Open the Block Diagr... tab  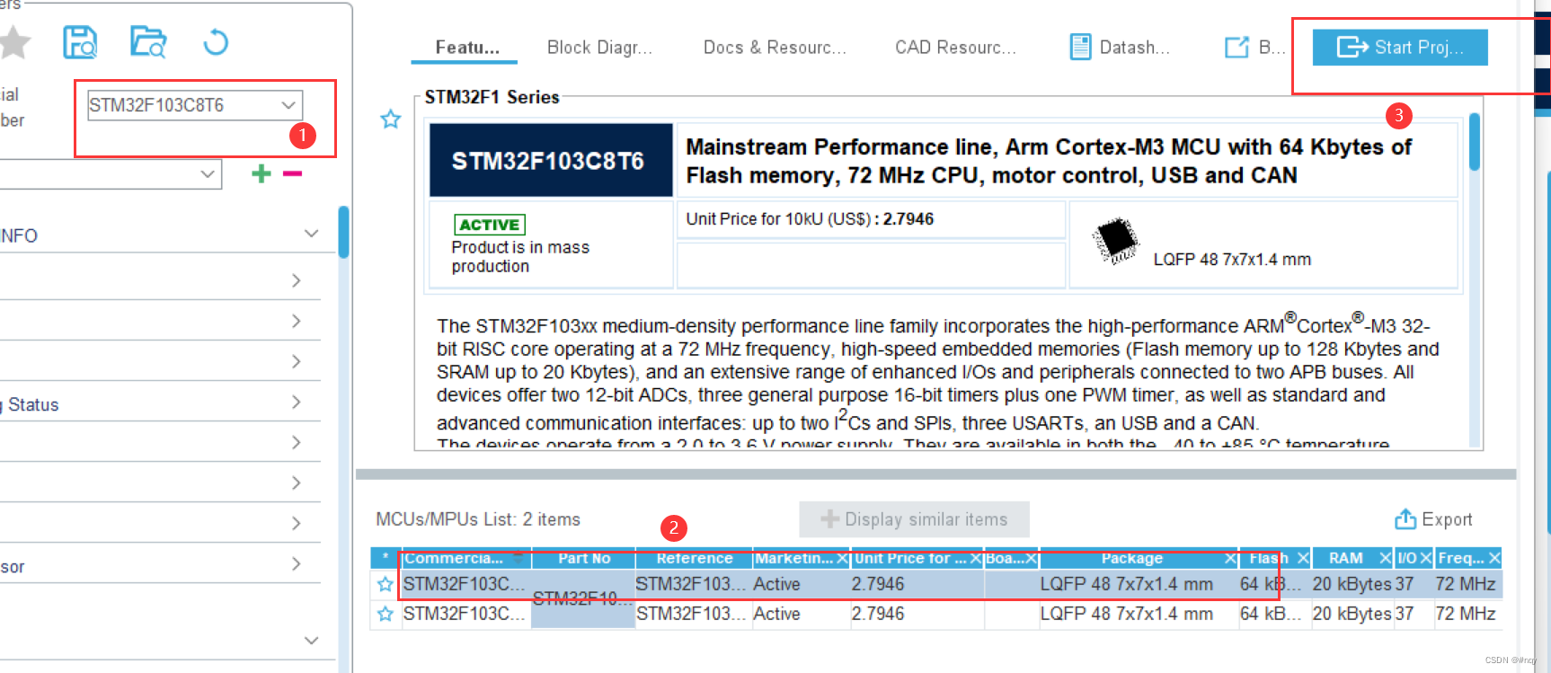599,48
